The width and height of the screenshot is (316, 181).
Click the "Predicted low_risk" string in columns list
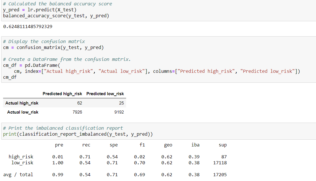pyautogui.click(x=268, y=71)
